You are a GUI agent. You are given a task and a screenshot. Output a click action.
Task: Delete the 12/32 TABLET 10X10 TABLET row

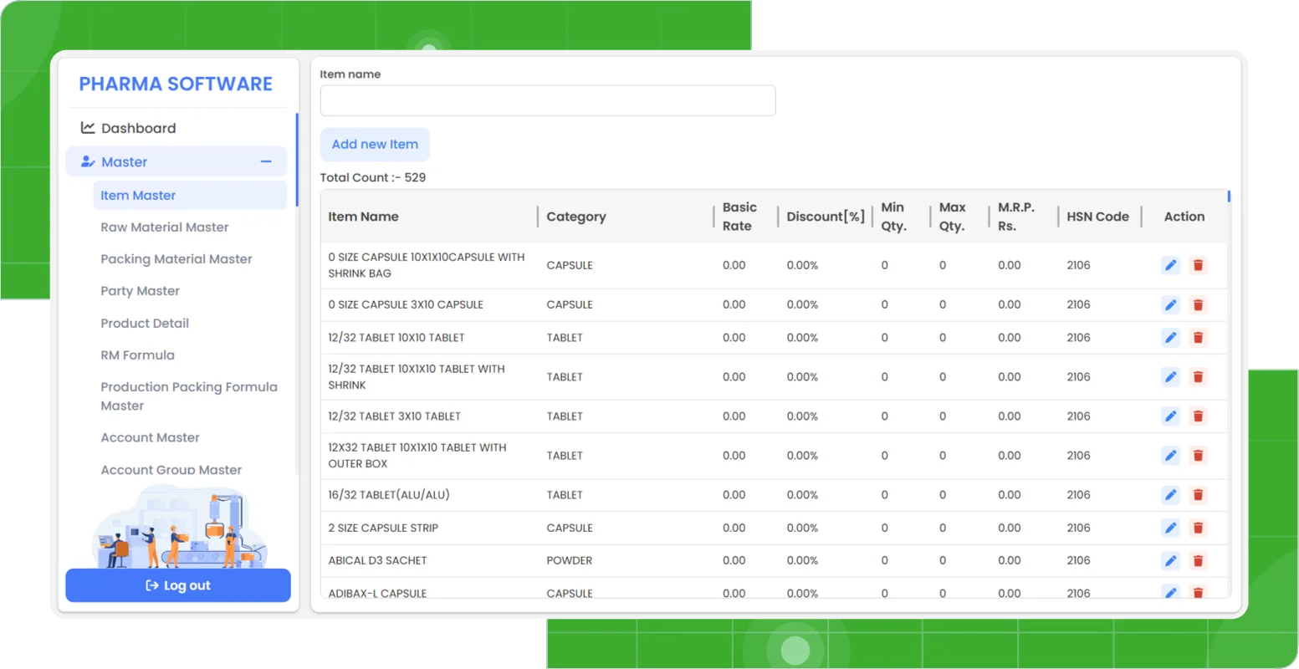coord(1198,338)
